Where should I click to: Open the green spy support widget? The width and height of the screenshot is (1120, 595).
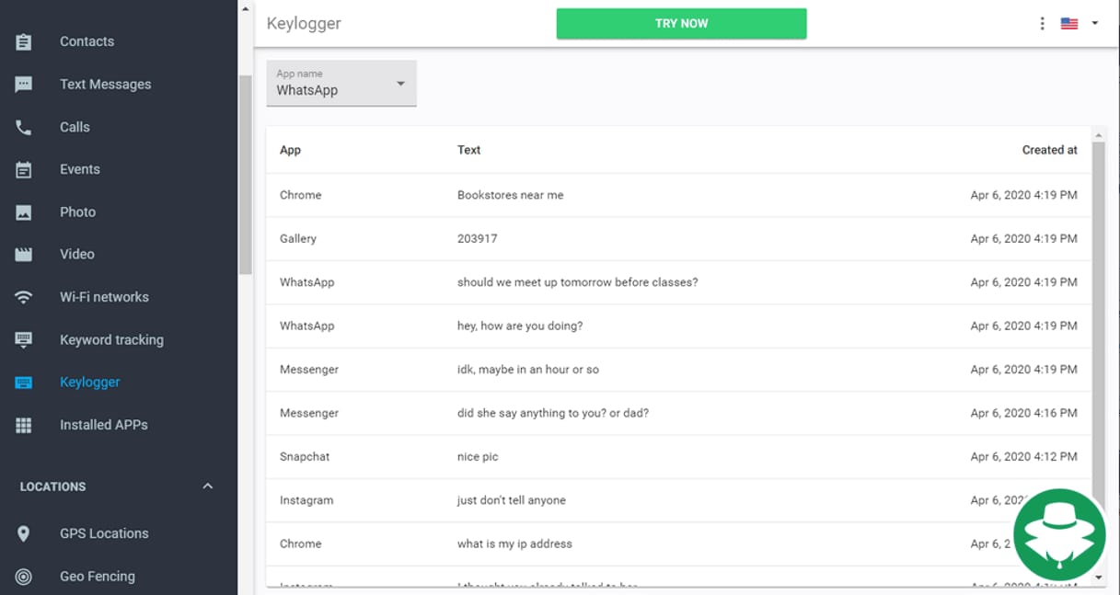[1059, 535]
